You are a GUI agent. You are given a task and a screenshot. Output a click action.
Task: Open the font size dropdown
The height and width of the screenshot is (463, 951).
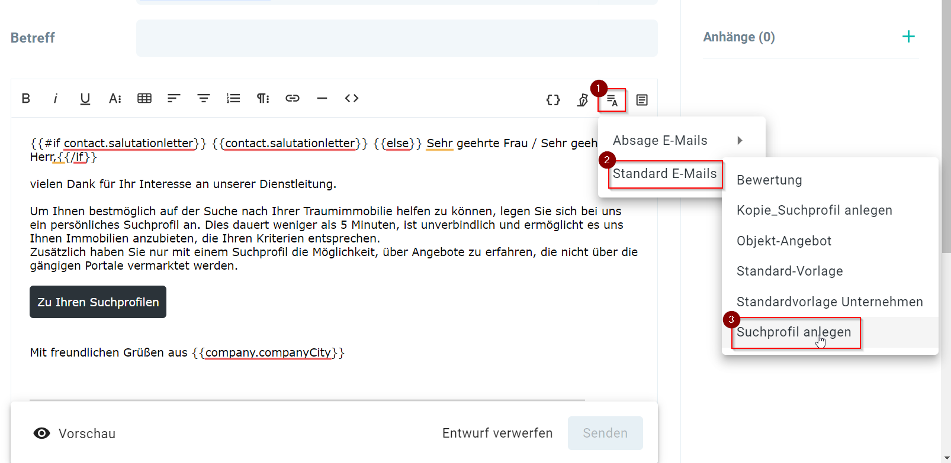pyautogui.click(x=115, y=99)
